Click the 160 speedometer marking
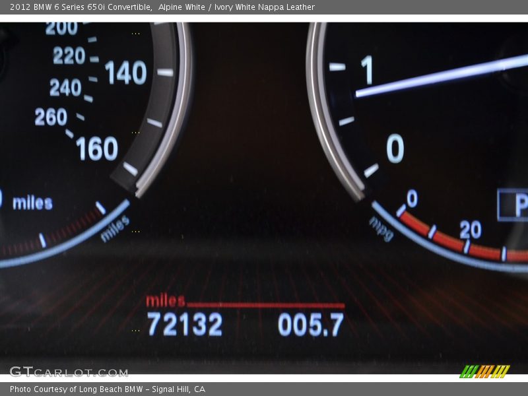528x396 pixels. tap(97, 148)
